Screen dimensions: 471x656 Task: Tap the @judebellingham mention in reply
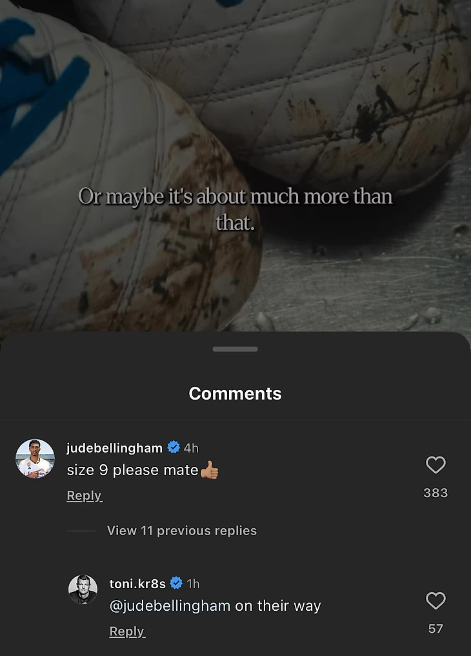(x=170, y=606)
